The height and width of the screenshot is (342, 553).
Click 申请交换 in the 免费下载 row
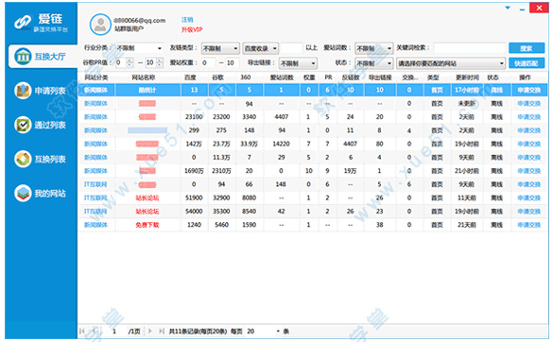click(x=529, y=225)
